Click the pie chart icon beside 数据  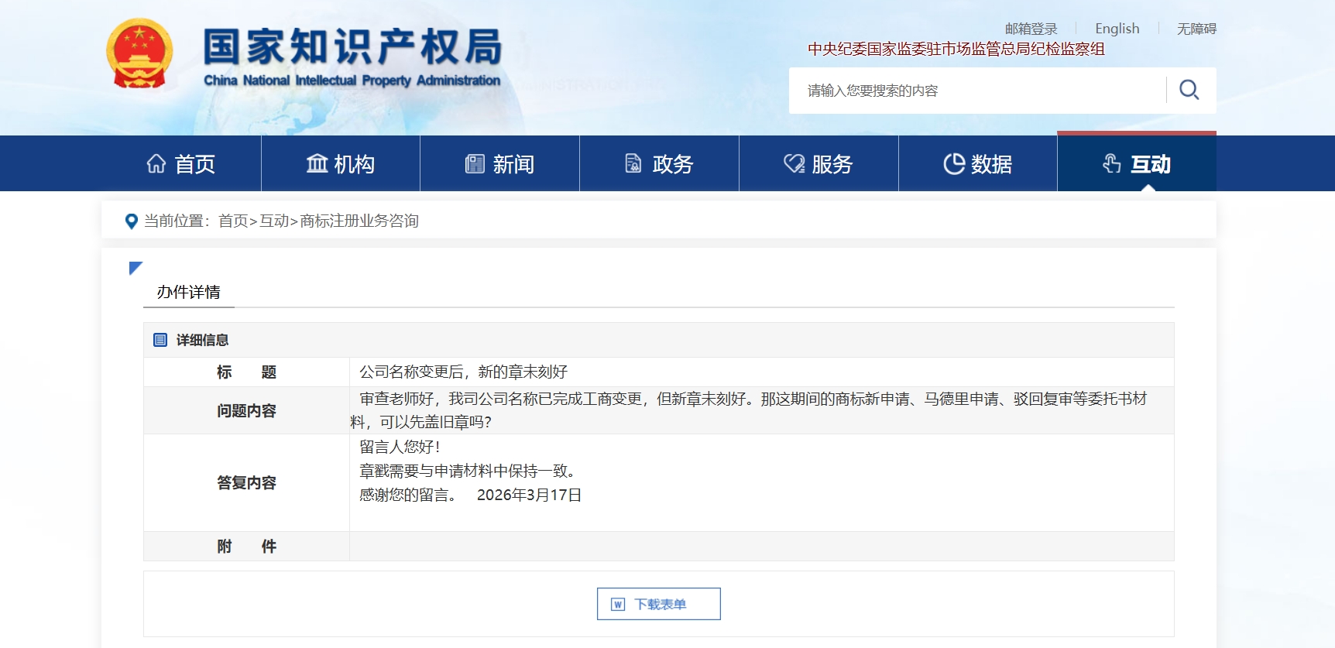coord(954,163)
